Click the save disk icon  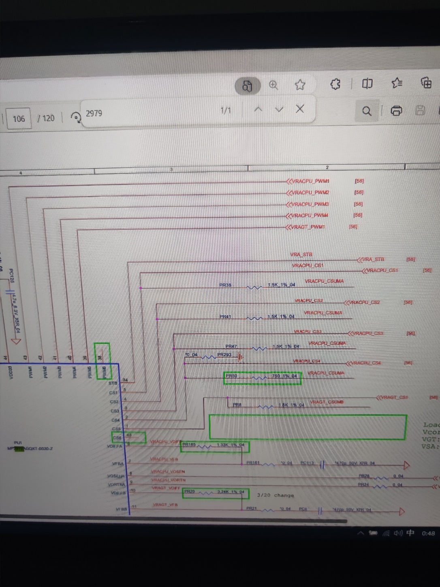coord(420,110)
